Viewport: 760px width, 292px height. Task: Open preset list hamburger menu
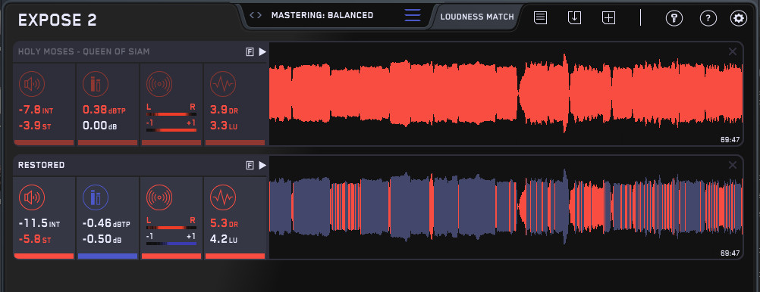pyautogui.click(x=413, y=15)
